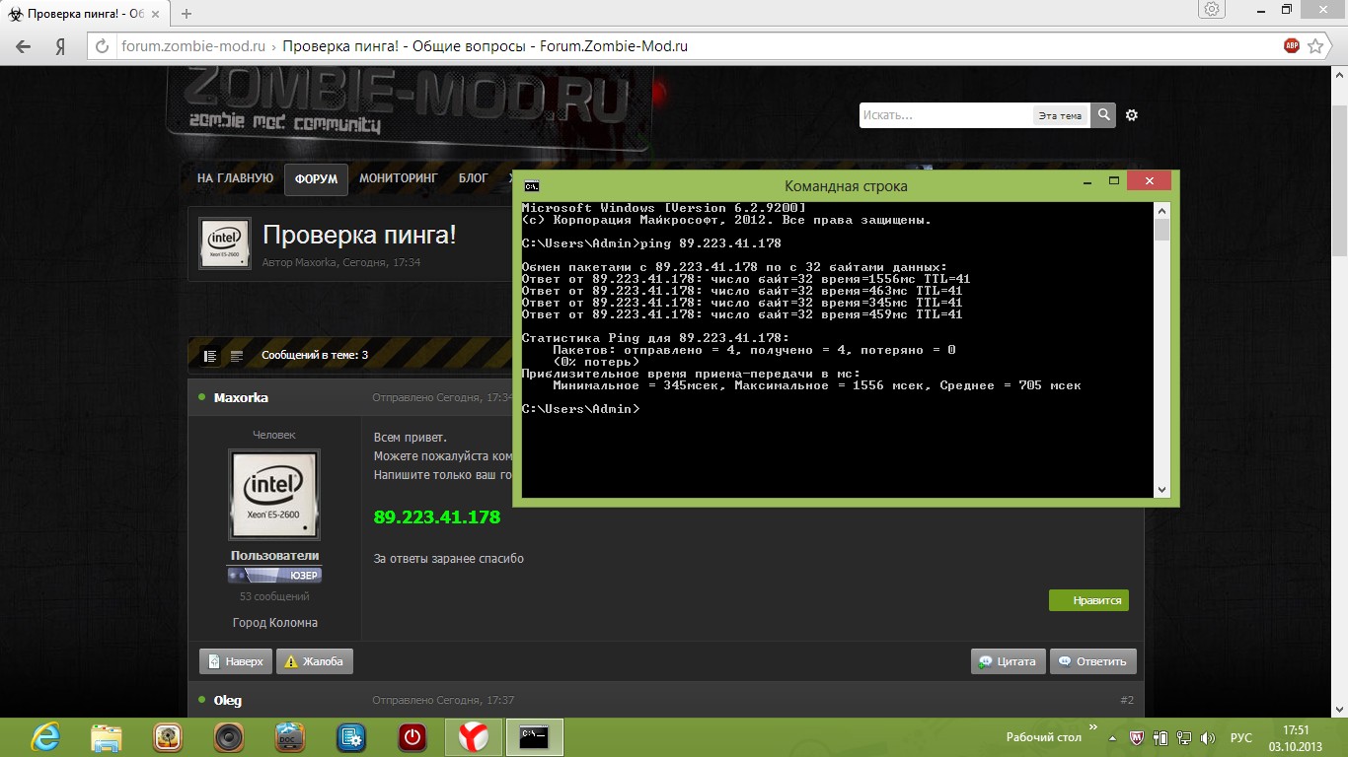The width and height of the screenshot is (1348, 757).
Task: Open the DOC folder icon on the taskbar
Action: [290, 737]
